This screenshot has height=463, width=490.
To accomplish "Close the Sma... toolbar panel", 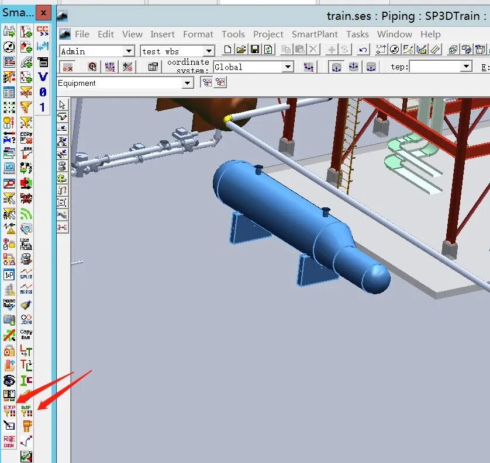I will pos(43,13).
